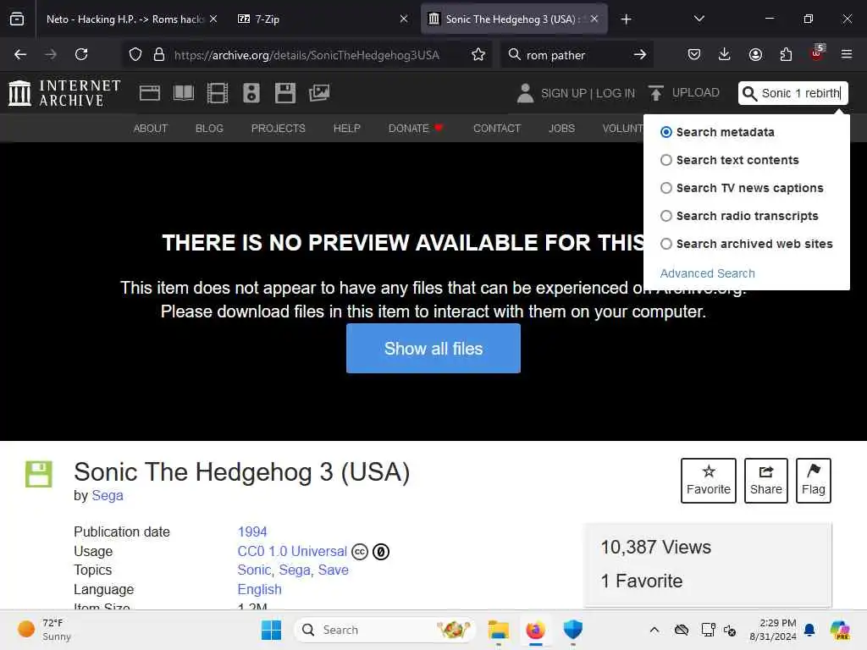Click the uBlock extension icon with badge
The image size is (867, 650).
pyautogui.click(x=817, y=53)
